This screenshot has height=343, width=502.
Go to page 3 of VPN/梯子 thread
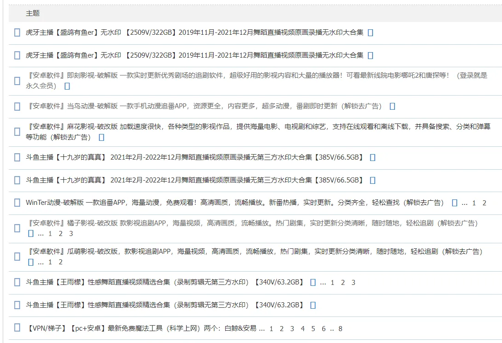pos(292,329)
